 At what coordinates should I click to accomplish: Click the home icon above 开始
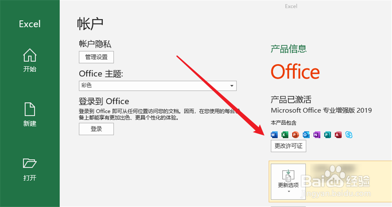(30, 55)
